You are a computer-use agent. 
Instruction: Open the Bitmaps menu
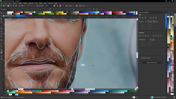coord(31,3)
